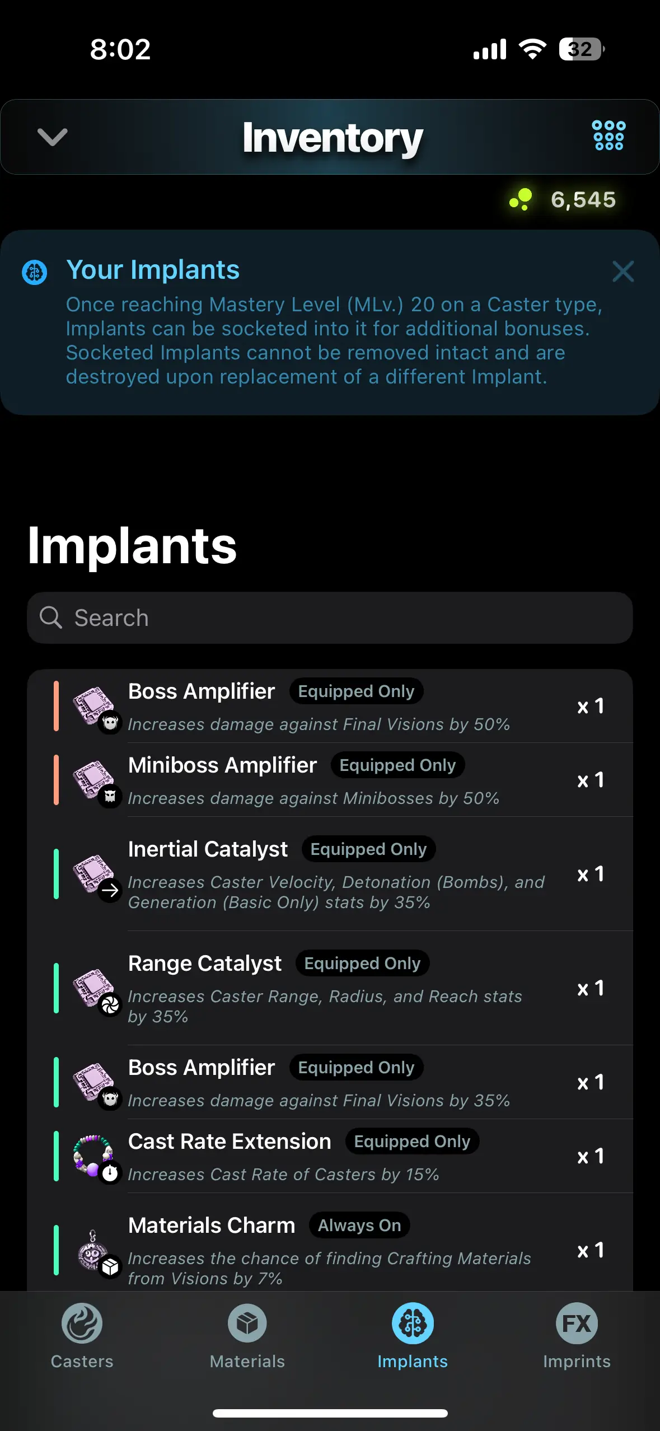Dismiss the Your Implants info banner
The width and height of the screenshot is (660, 1431).
(622, 272)
